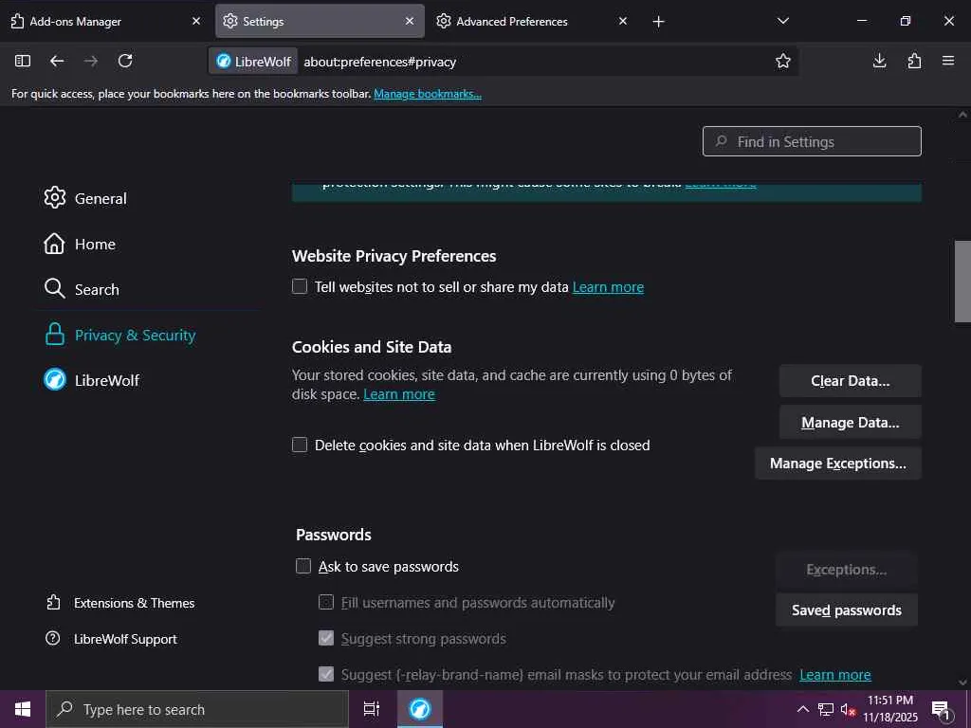Open the application hamburger menu
This screenshot has width=971, height=728.
948,61
